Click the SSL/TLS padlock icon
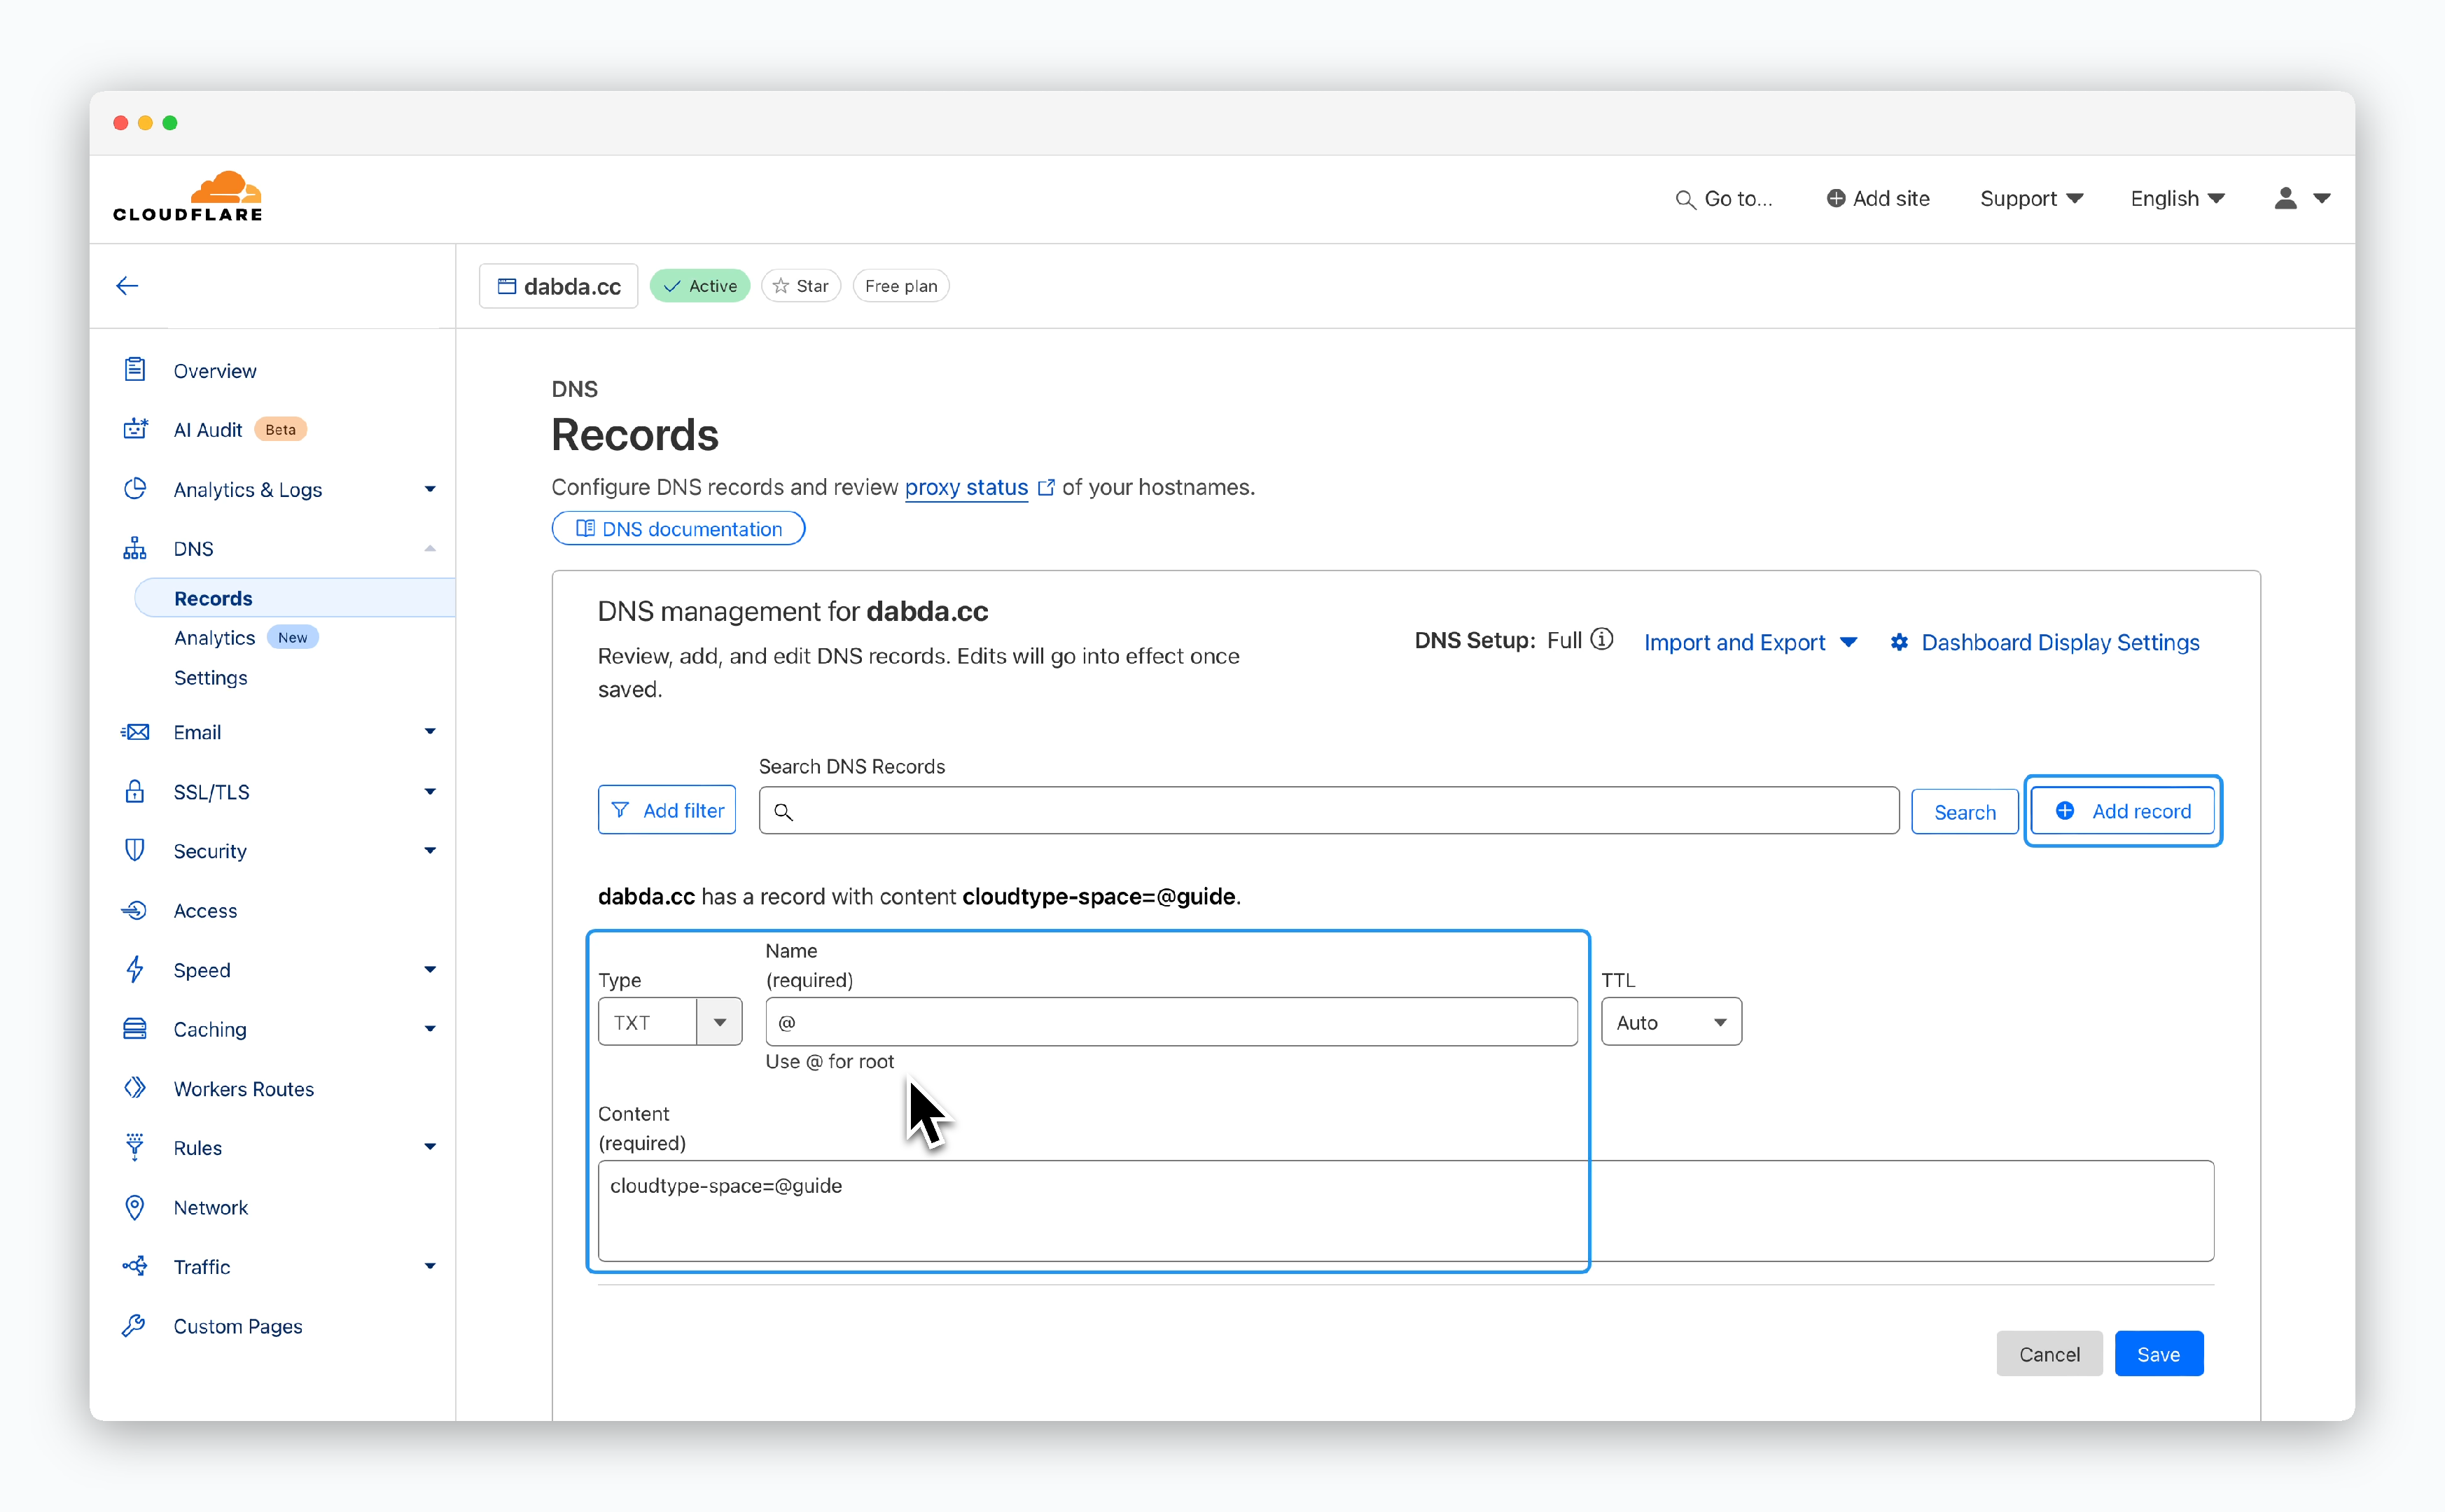Image resolution: width=2445 pixels, height=1512 pixels. (x=135, y=791)
